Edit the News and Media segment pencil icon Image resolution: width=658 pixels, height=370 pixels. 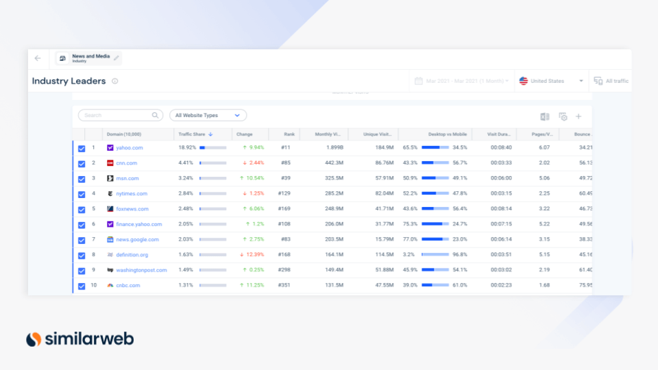click(x=117, y=58)
